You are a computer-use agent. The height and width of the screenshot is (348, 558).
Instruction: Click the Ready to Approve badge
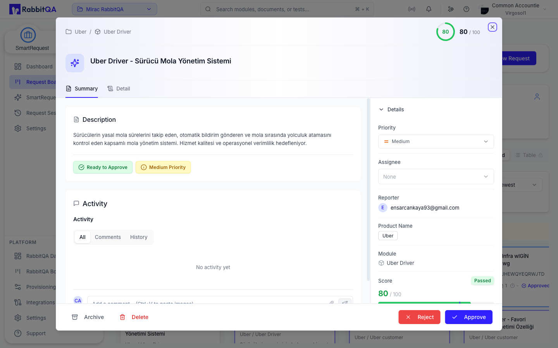[x=103, y=167]
